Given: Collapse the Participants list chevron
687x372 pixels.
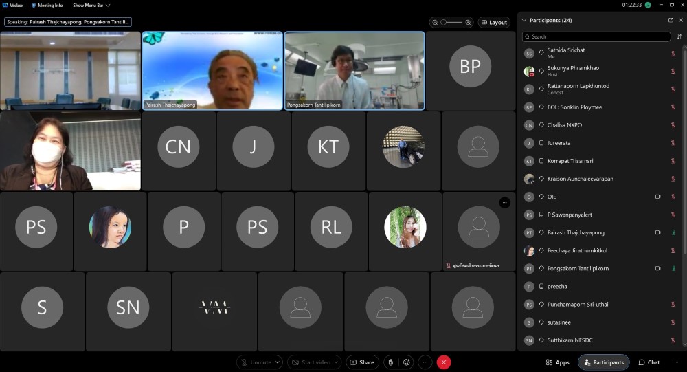Looking at the screenshot, I should pyautogui.click(x=524, y=20).
